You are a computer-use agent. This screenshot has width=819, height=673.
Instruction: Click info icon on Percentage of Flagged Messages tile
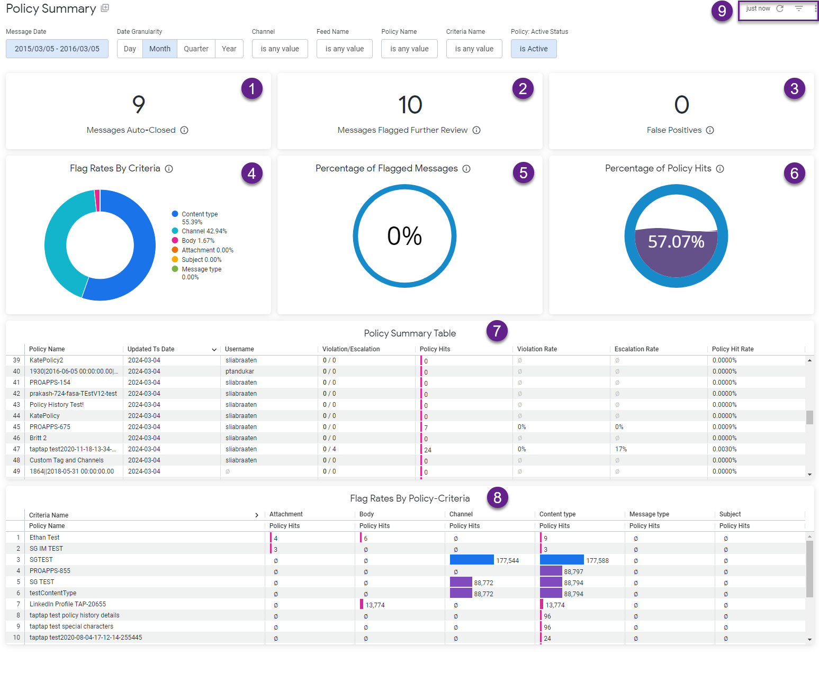tap(466, 168)
